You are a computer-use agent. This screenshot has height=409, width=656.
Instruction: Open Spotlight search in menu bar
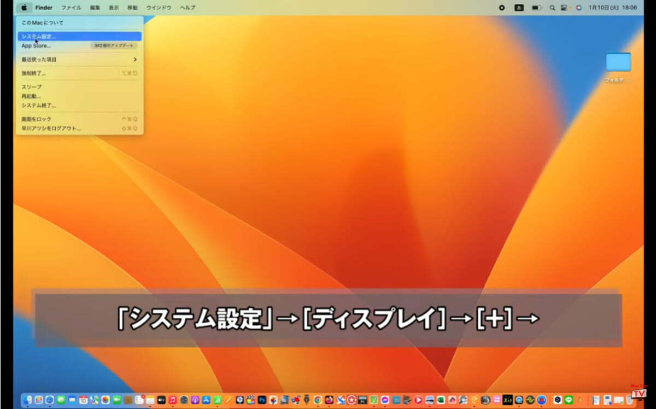point(552,8)
